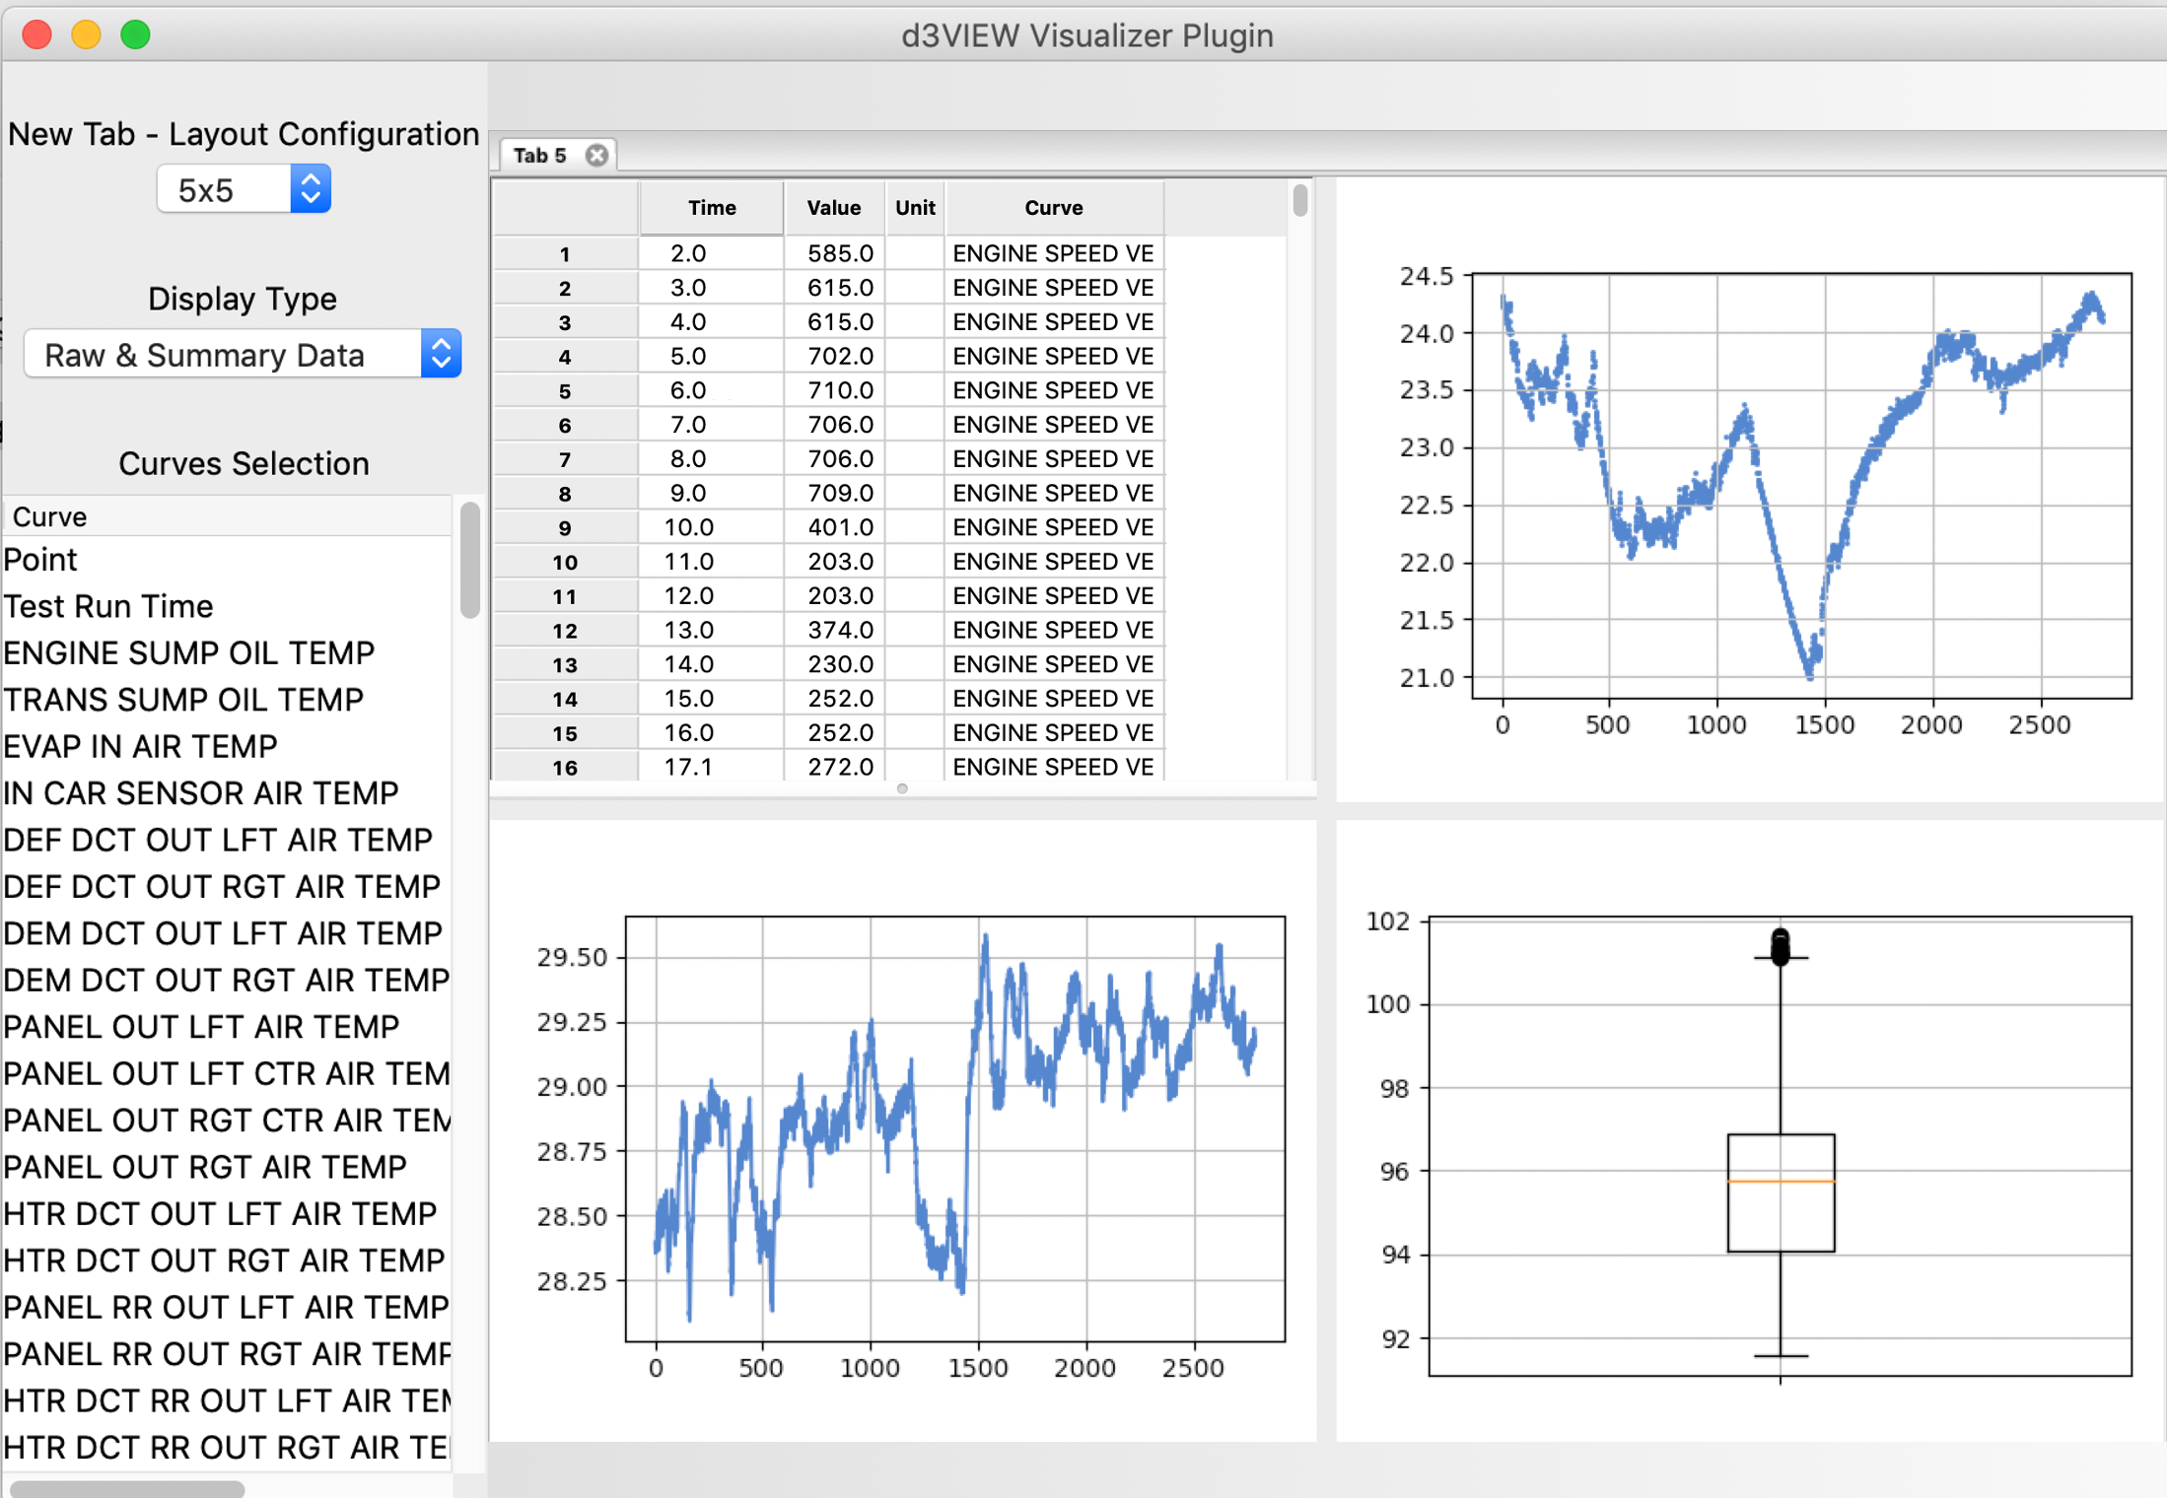
Task: Select IN CAR SENSOR AIR TEMP curve
Action: [227, 793]
